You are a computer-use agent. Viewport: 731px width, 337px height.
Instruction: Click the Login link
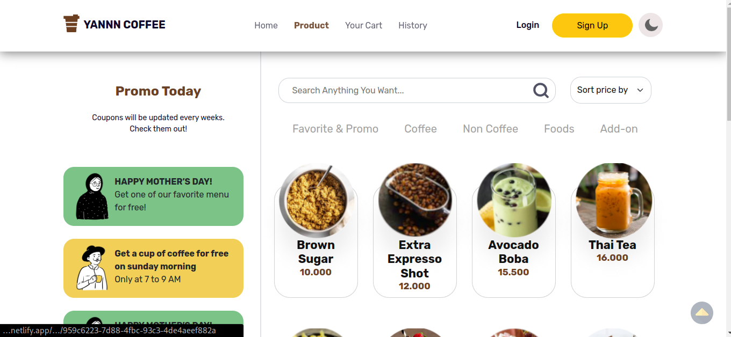pyautogui.click(x=527, y=25)
